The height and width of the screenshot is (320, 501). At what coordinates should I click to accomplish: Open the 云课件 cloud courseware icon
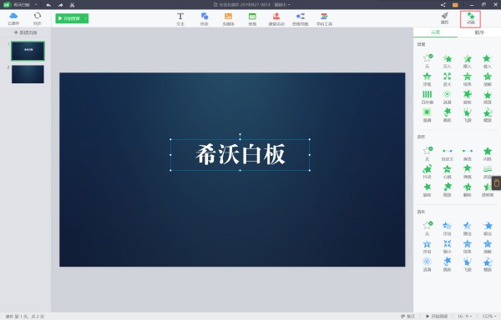(13, 19)
